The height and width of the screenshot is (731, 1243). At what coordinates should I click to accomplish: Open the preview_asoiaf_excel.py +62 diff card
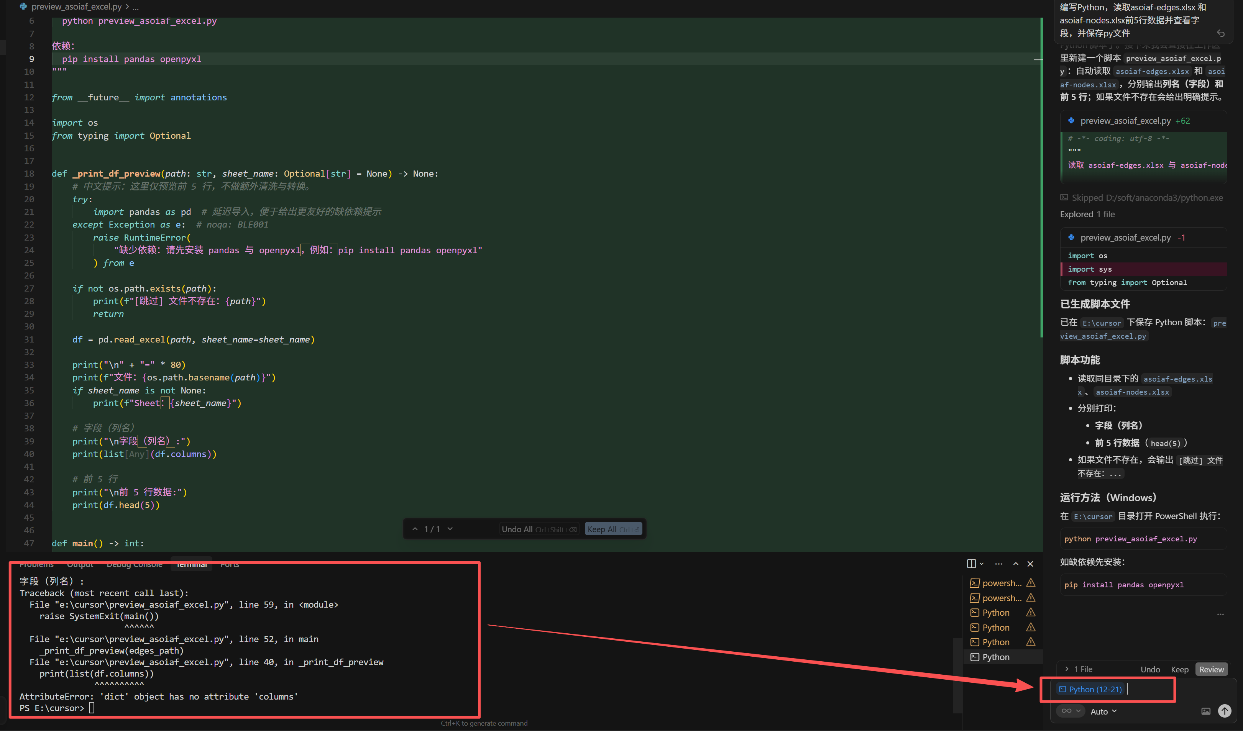1143,121
